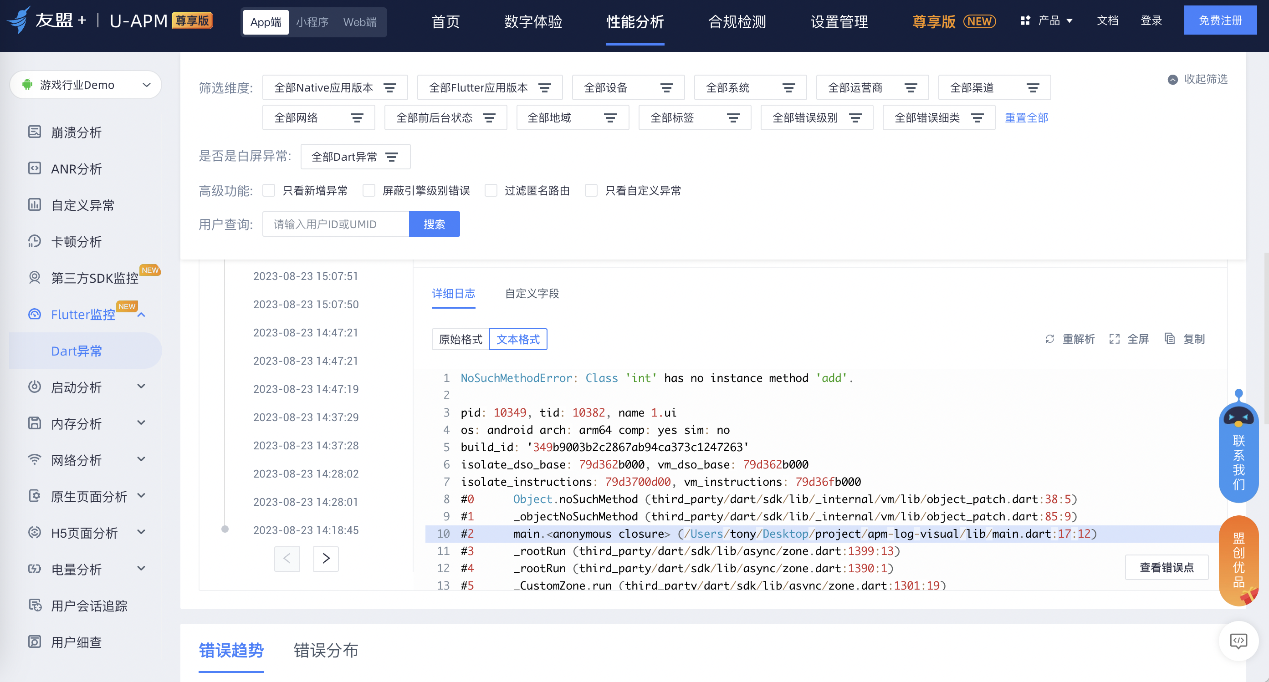Image resolution: width=1269 pixels, height=682 pixels.
Task: Open the 文档 link in header
Action: (x=1107, y=20)
